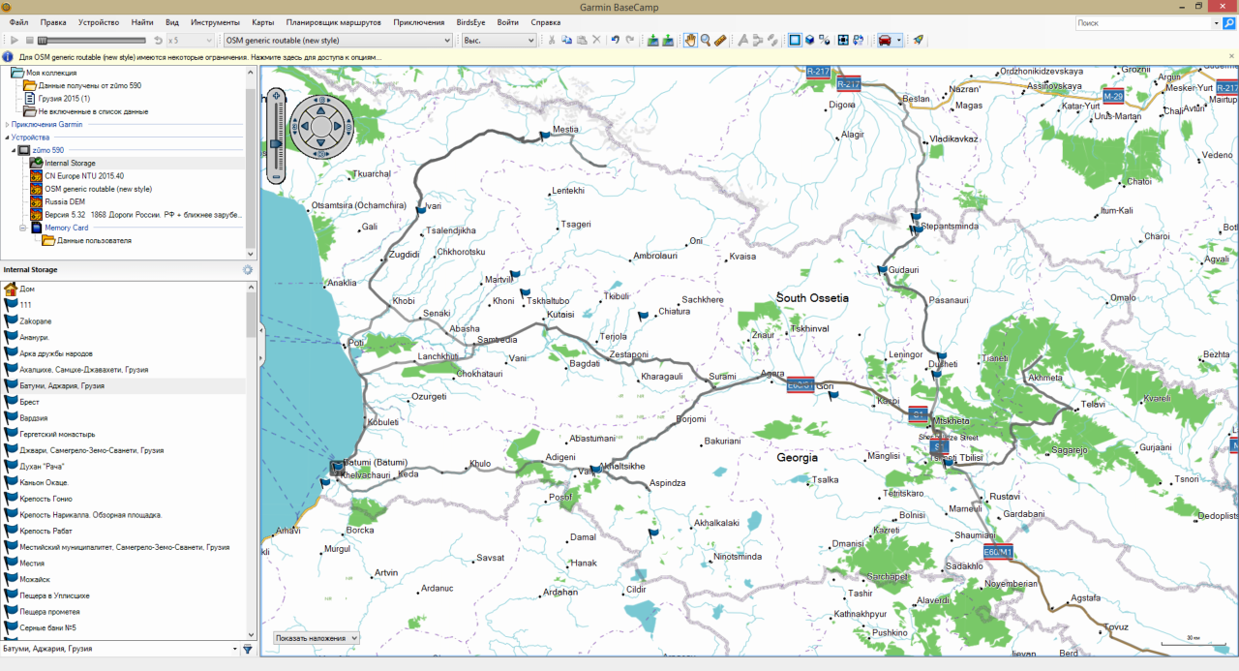The image size is (1239, 671).
Task: Click the Stop playback button
Action: (29, 40)
